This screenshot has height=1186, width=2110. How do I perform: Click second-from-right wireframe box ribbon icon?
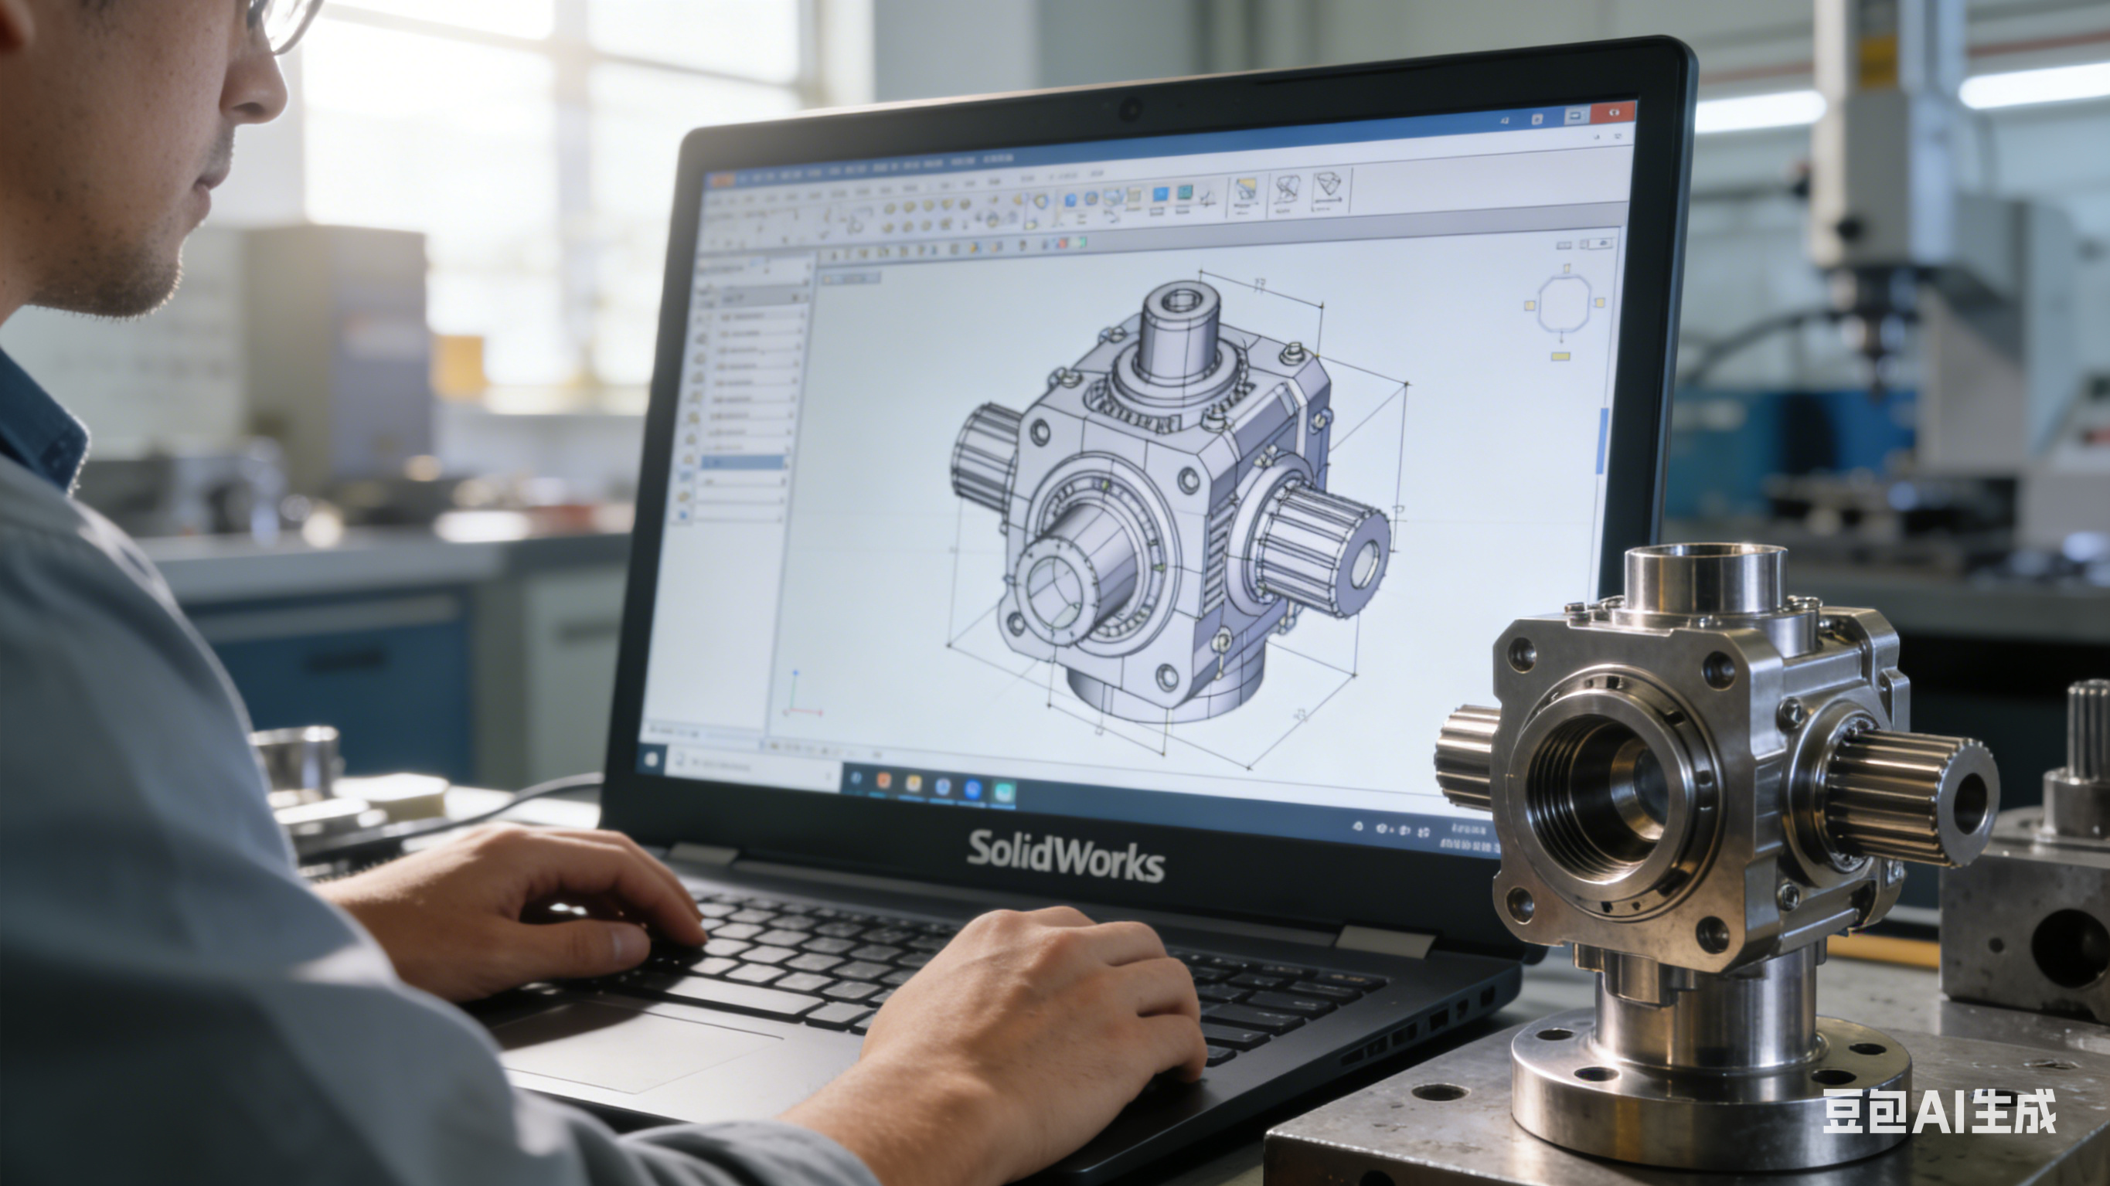[x=1286, y=190]
